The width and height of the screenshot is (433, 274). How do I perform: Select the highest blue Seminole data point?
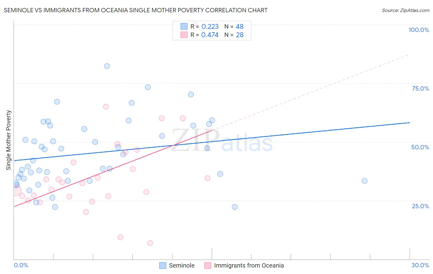[x=107, y=66]
